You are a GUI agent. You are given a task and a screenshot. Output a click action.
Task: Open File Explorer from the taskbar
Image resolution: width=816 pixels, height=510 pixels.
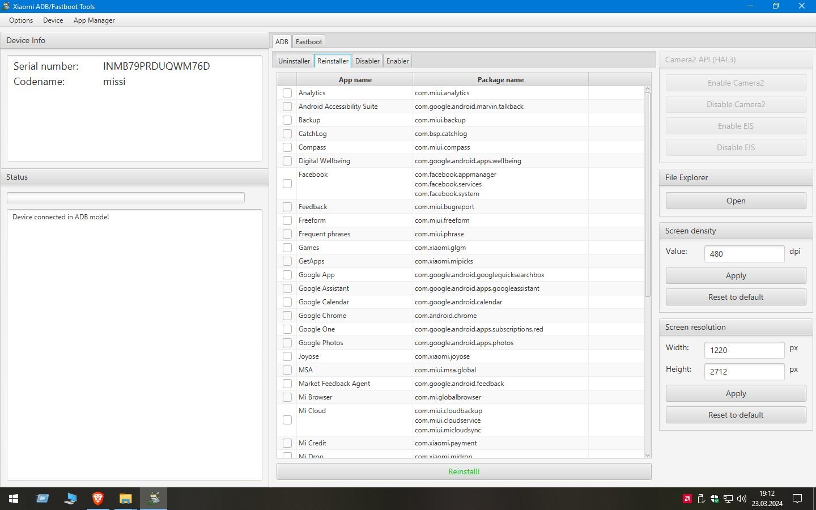[x=125, y=499]
